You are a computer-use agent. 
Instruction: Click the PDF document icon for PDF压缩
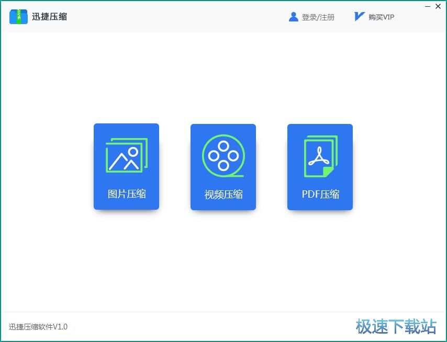tap(321, 156)
